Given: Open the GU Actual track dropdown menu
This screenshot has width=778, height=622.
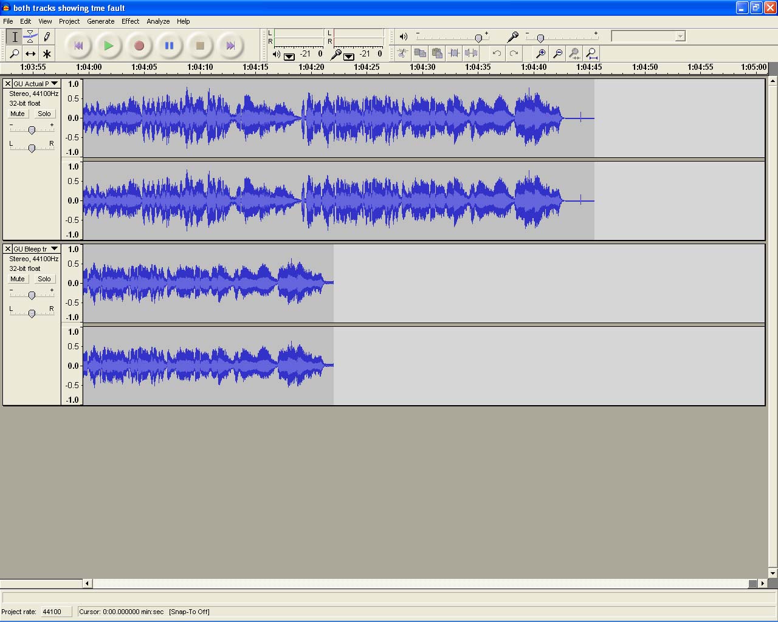Looking at the screenshot, I should pos(54,83).
